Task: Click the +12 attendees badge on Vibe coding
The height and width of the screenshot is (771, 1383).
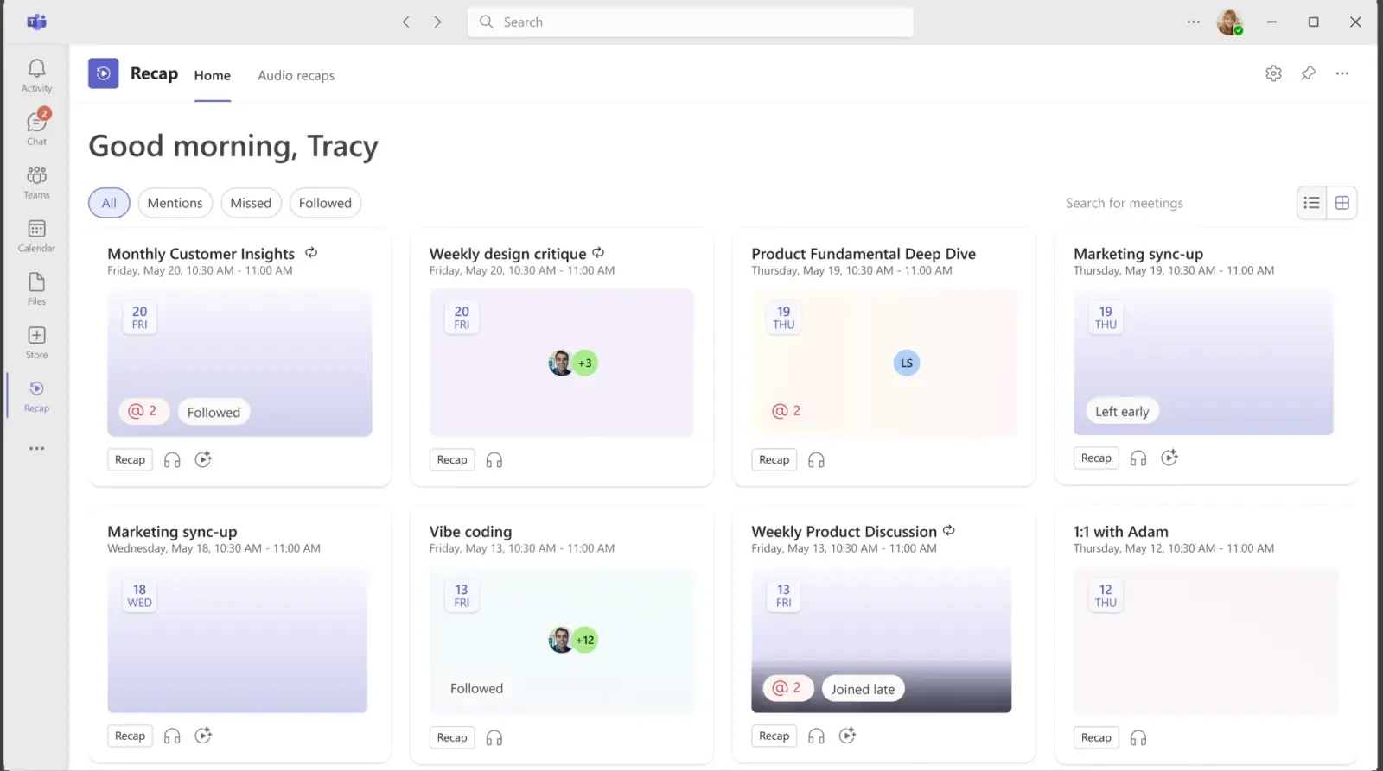Action: (585, 640)
